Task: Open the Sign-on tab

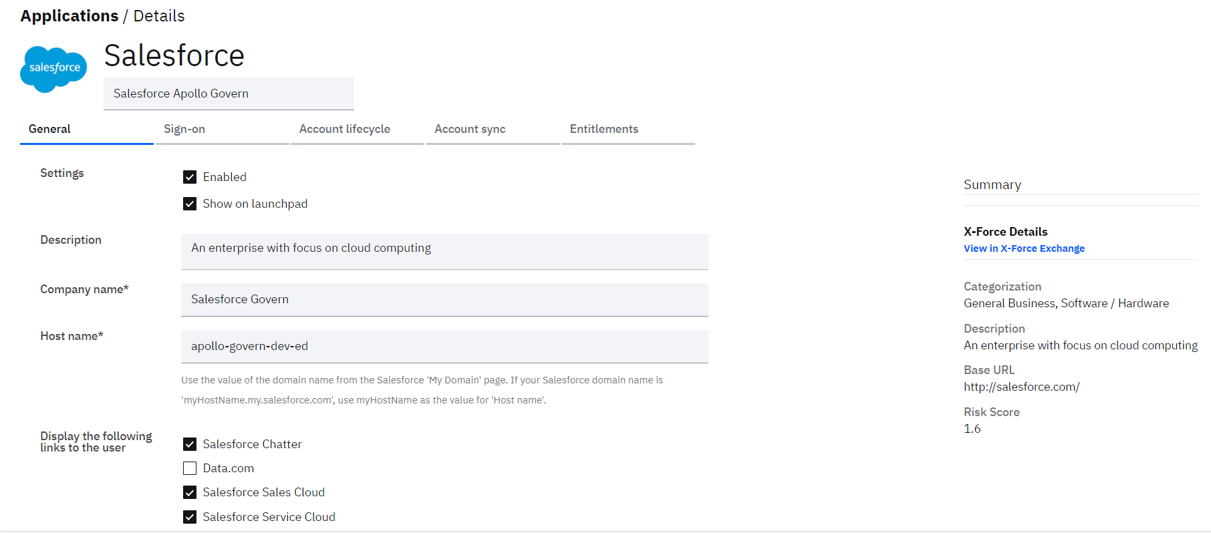Action: pos(222,129)
